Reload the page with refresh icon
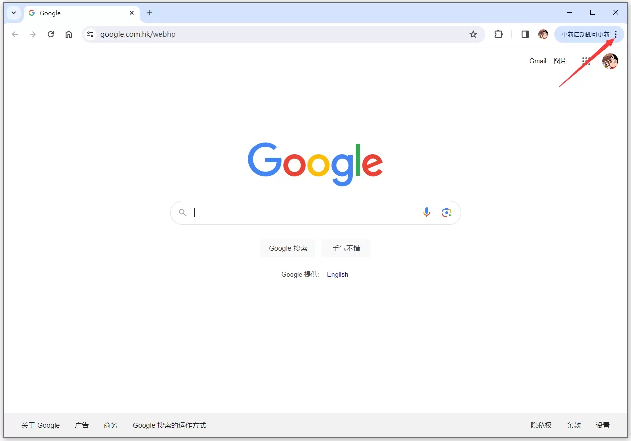The image size is (631, 441). [x=51, y=34]
